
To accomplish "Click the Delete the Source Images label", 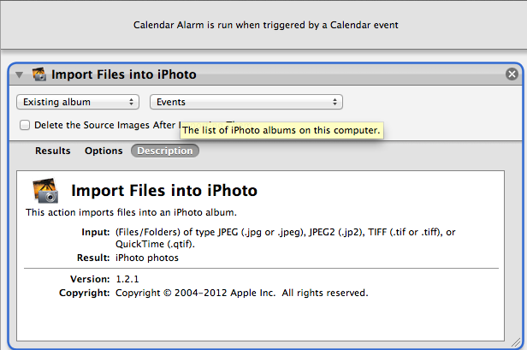I will tap(105, 125).
